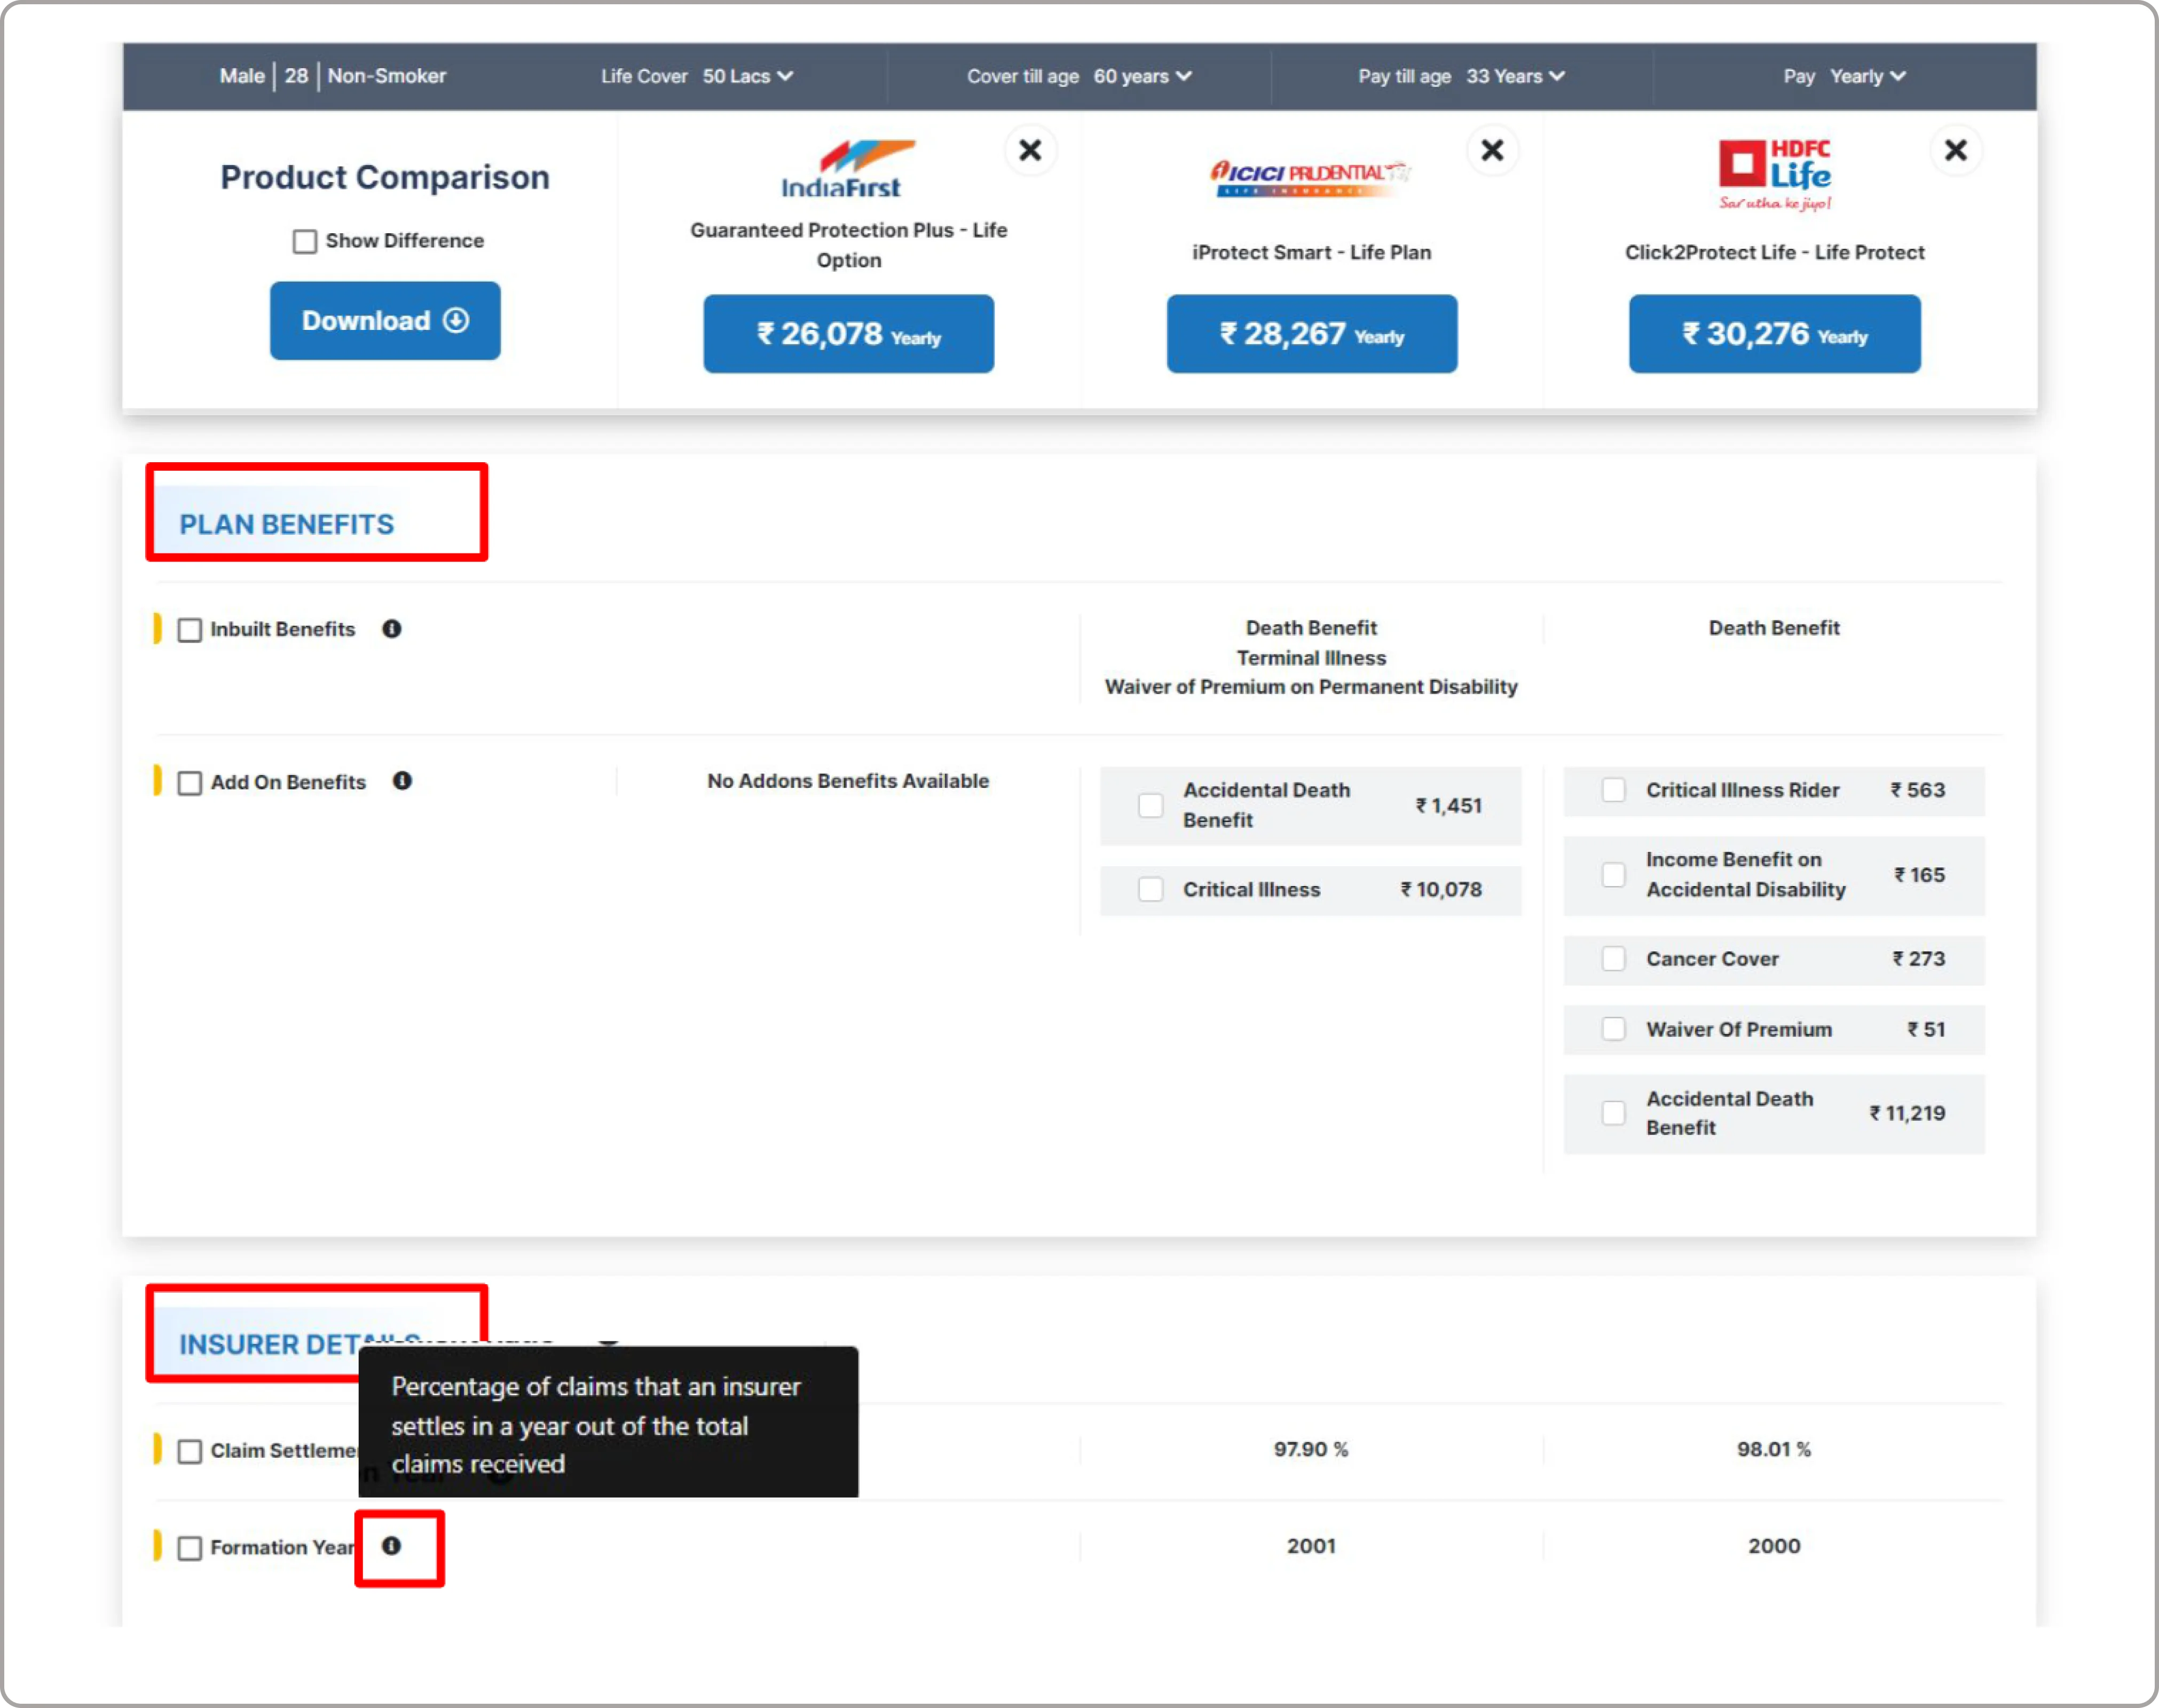The image size is (2159, 1708).
Task: Open info icon next to Formation Year
Action: pos(392,1546)
